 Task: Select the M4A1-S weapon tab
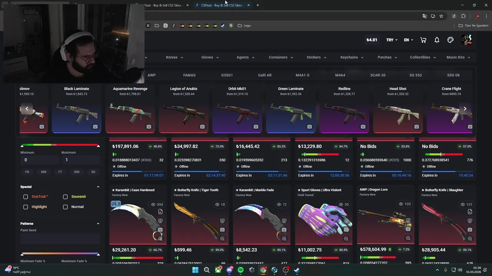point(303,75)
